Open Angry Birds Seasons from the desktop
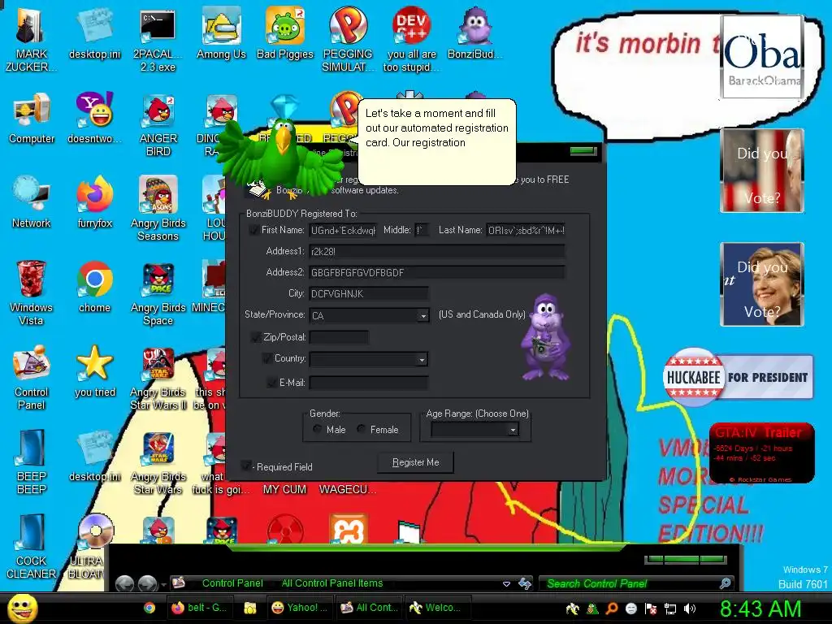Viewport: 832px width, 624px height. (x=158, y=209)
